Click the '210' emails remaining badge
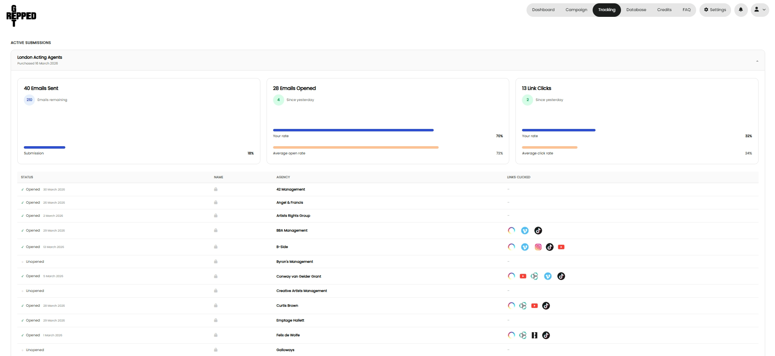Viewport: 775px width, 356px height. click(29, 100)
